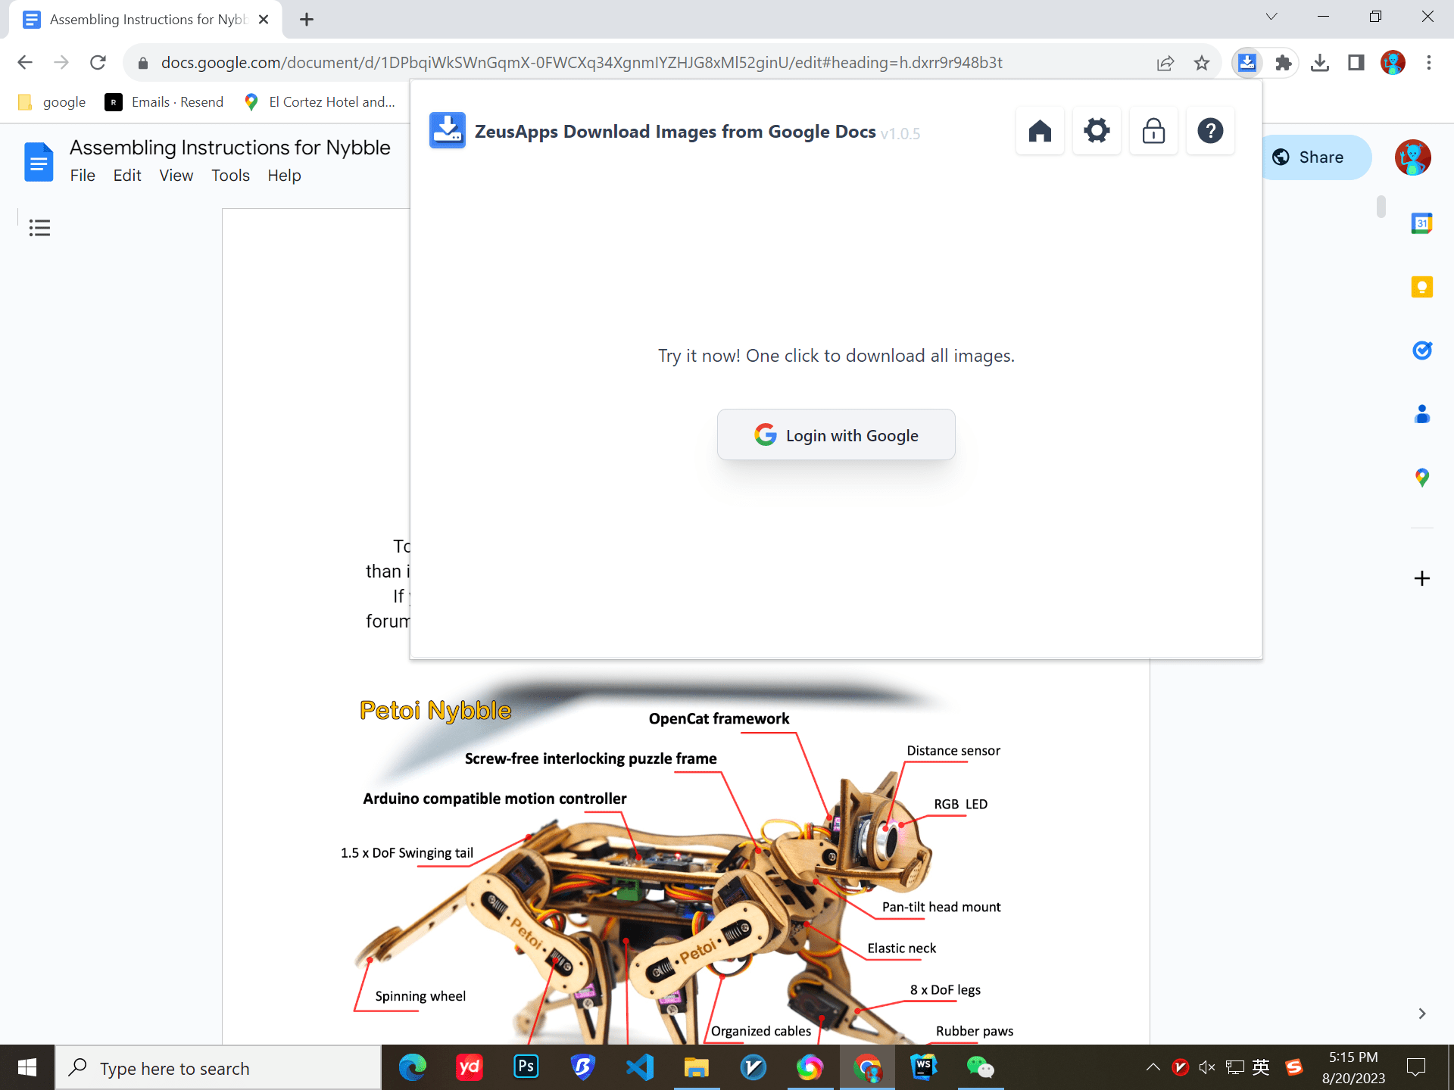Click the ZeusApps download logo icon
Screen dimensions: 1454x1090
[448, 130]
